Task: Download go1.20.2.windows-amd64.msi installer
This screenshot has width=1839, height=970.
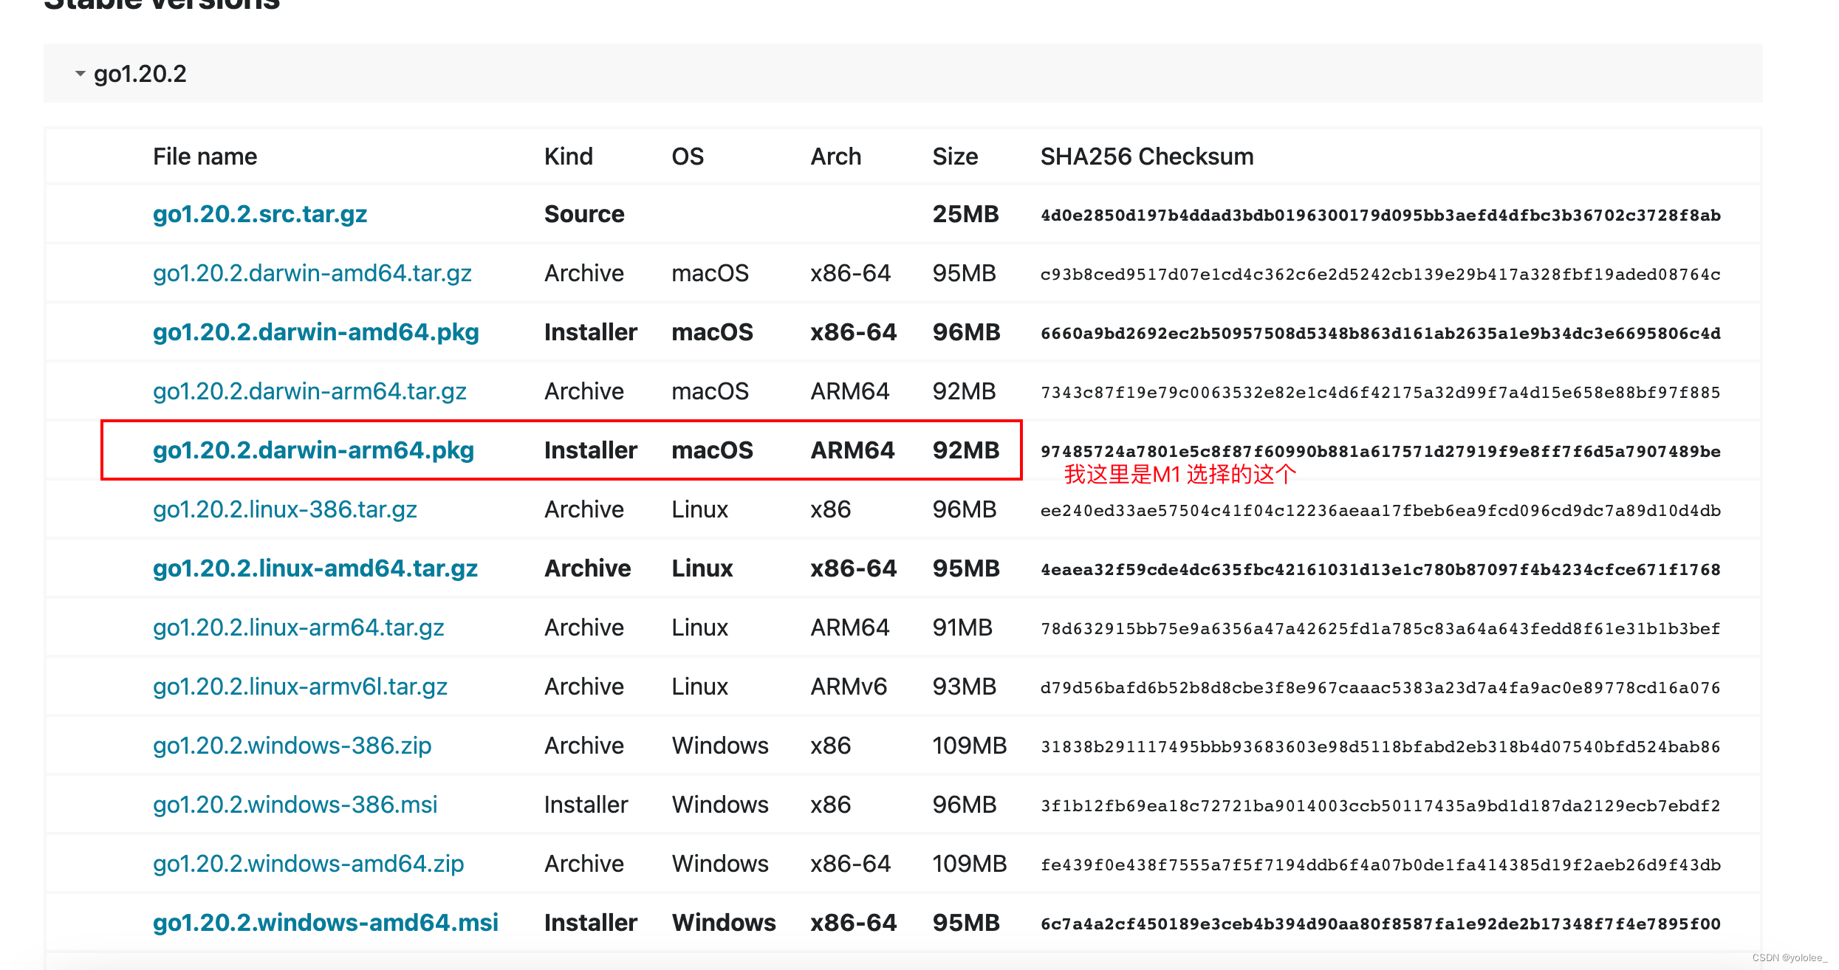Action: coord(326,923)
